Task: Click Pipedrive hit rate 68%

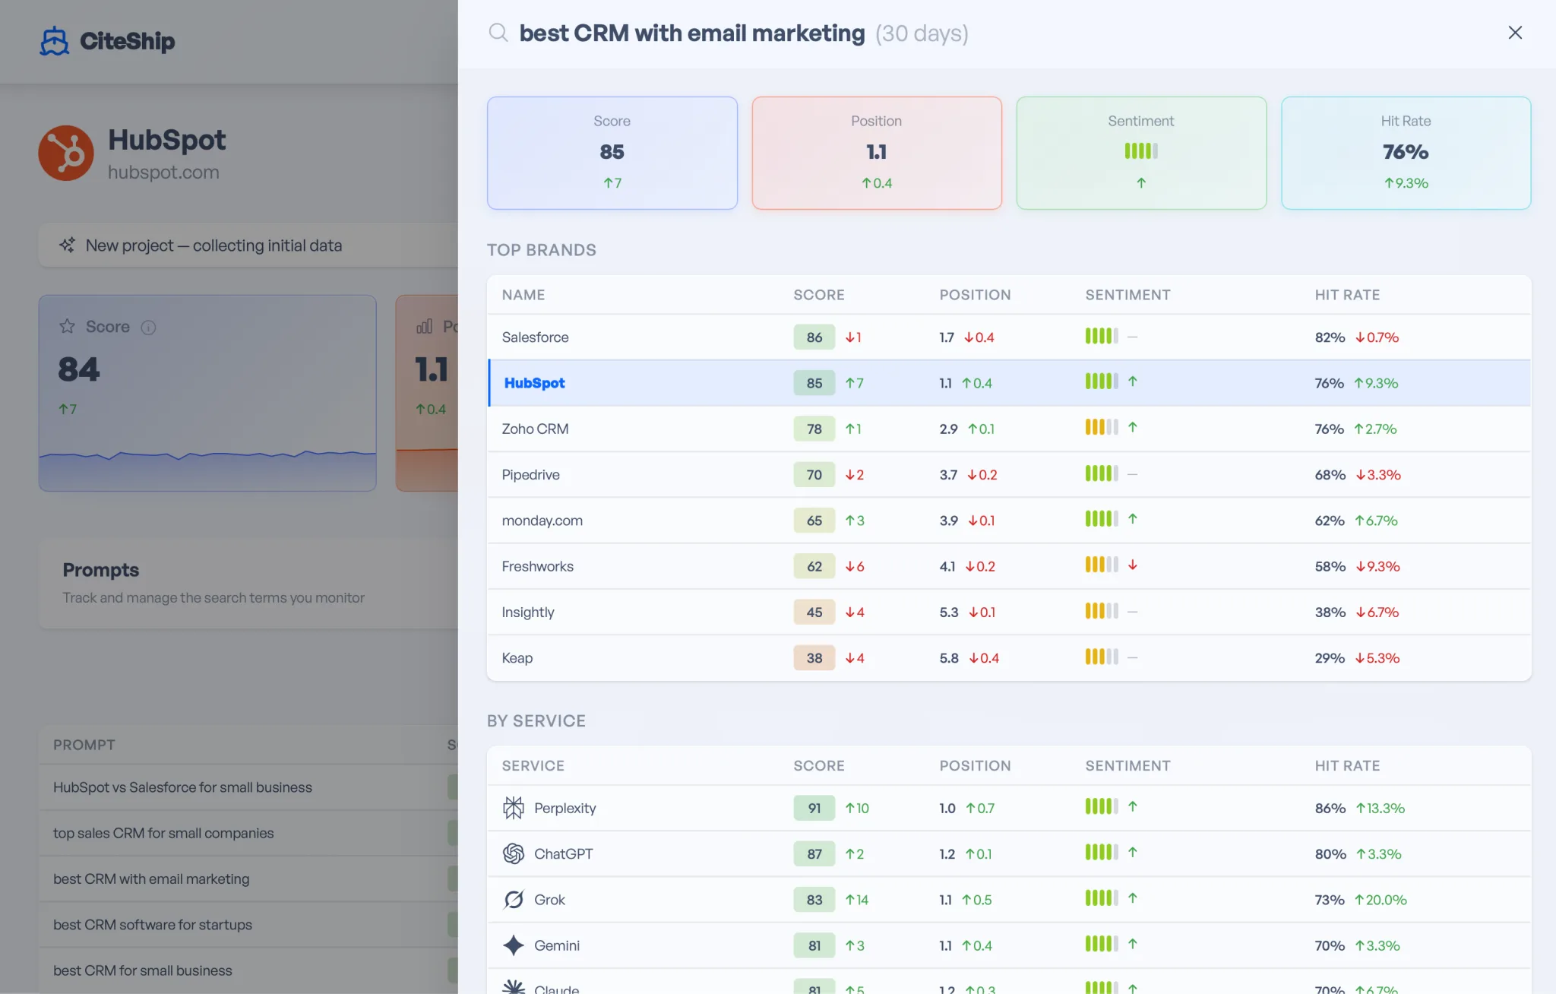Action: tap(1330, 475)
